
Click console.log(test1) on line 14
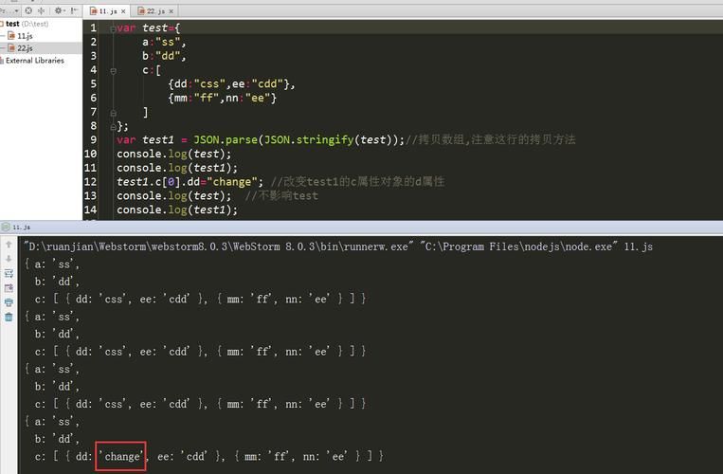[177, 210]
